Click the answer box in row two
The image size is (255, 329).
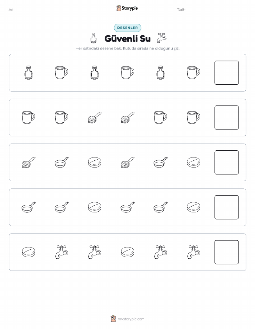(x=227, y=118)
